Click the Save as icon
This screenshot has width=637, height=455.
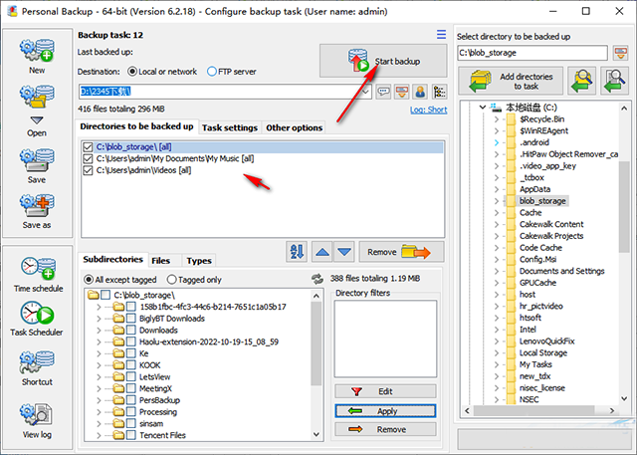(x=37, y=210)
